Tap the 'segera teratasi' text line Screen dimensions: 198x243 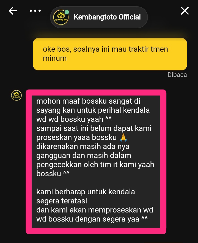pos(62,201)
